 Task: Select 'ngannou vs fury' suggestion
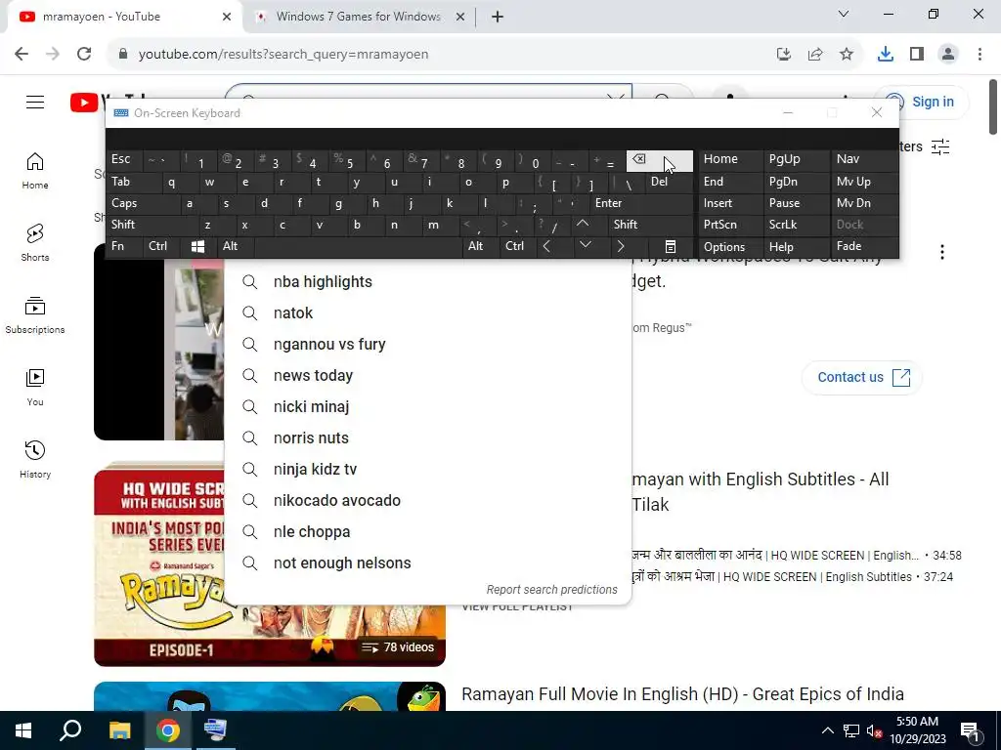click(x=428, y=345)
